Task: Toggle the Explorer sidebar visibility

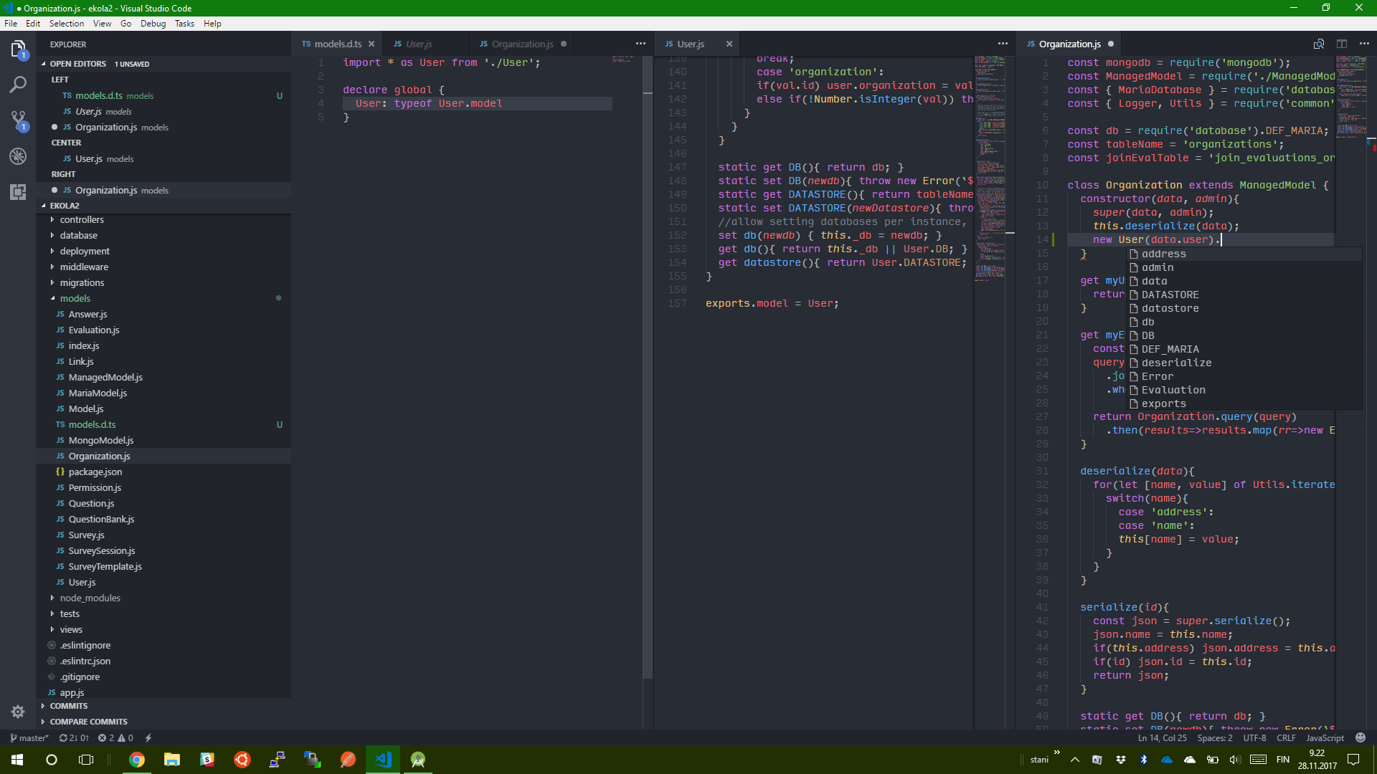Action: point(18,49)
